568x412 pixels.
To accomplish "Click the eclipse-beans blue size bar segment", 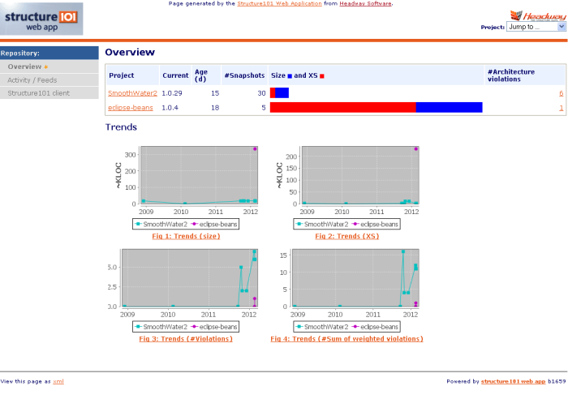I will (x=450, y=108).
